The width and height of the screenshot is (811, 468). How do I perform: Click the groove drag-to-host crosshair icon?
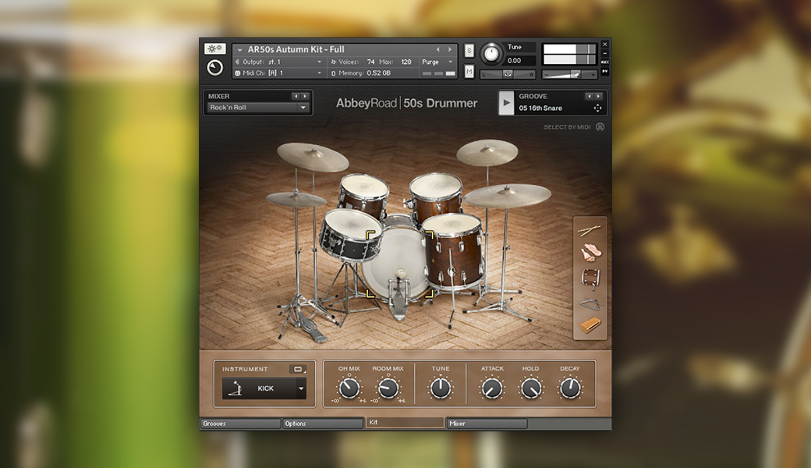(x=597, y=108)
